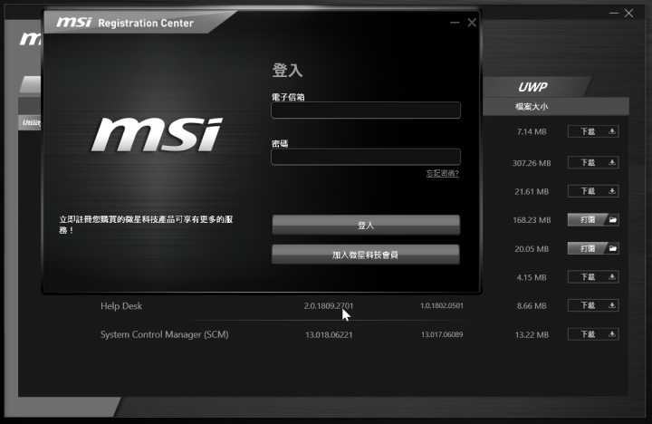Click the 檔案大小 file size column header
This screenshot has width=652, height=424.
[532, 107]
